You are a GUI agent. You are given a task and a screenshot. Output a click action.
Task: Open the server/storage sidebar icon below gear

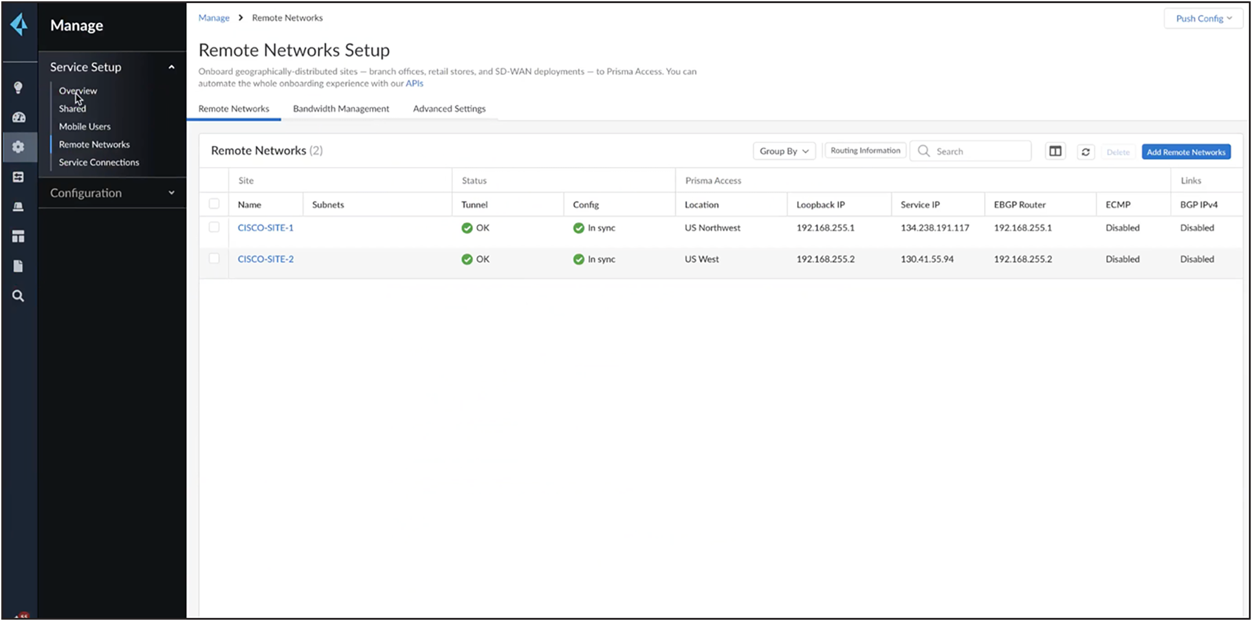pos(18,177)
